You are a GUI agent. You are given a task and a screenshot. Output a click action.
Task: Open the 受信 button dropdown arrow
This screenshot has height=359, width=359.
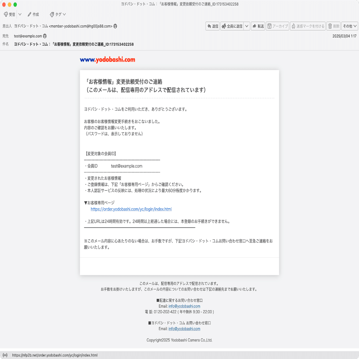[x=19, y=14]
